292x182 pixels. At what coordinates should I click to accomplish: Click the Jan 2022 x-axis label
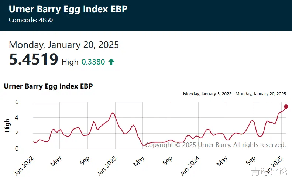pos(25,164)
